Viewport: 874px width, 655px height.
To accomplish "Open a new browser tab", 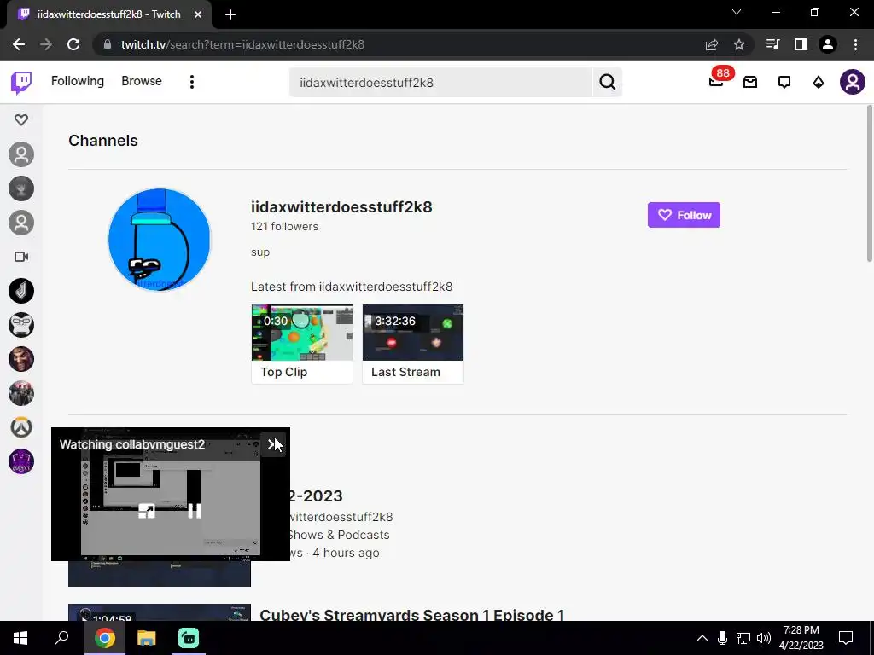I will 230,14.
